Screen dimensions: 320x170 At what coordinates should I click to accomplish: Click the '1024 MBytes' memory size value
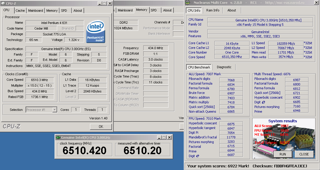[x=126, y=28]
